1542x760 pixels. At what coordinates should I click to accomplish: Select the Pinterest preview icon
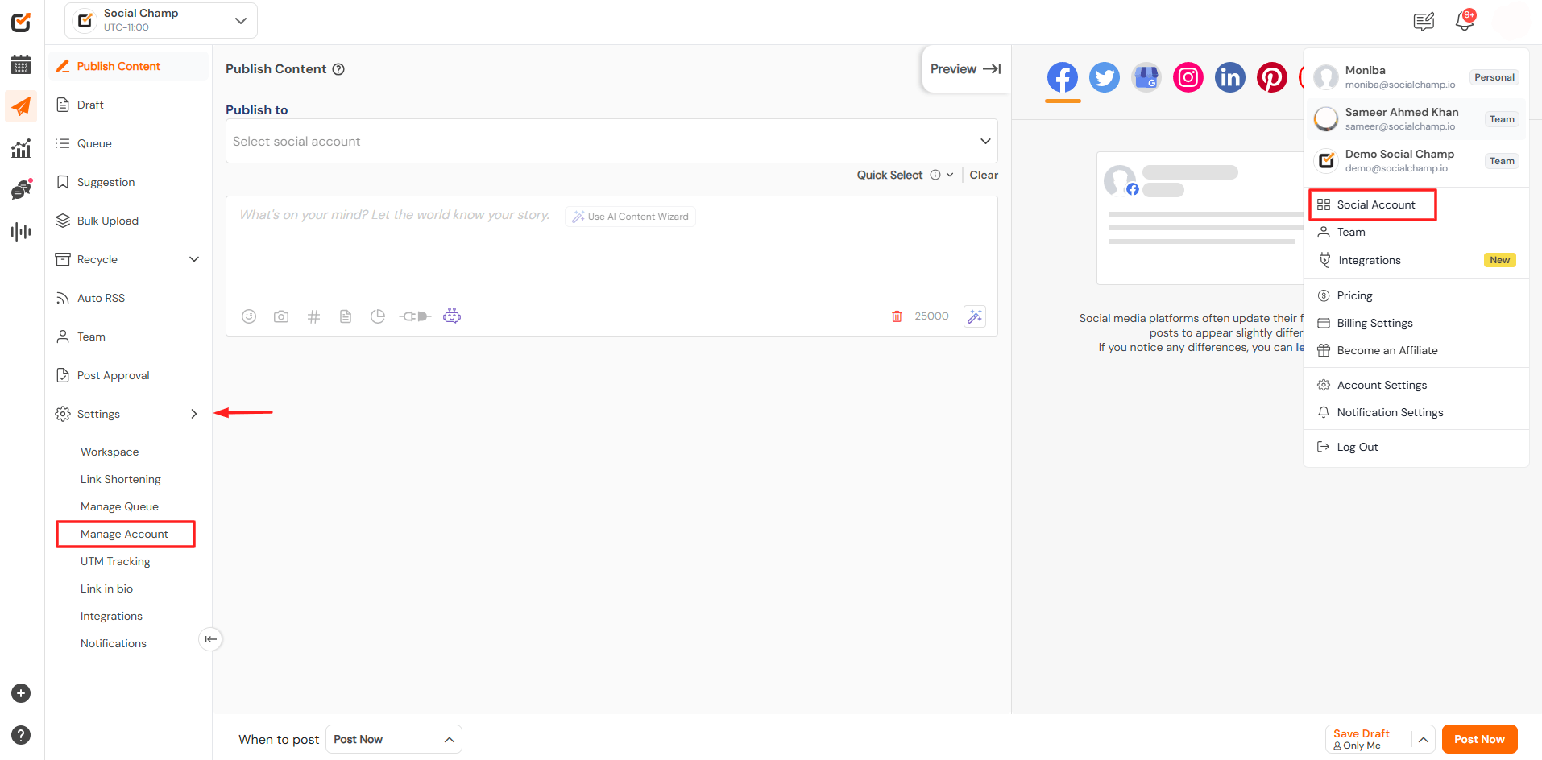[x=1272, y=78]
